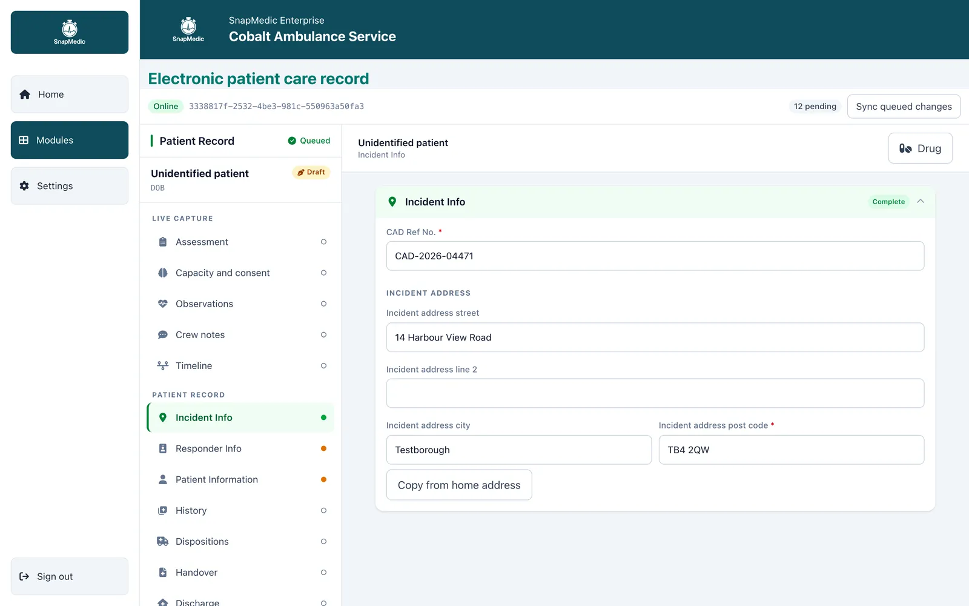Image resolution: width=969 pixels, height=606 pixels.
Task: Click the orange status dot for Responder Info
Action: coord(323,448)
